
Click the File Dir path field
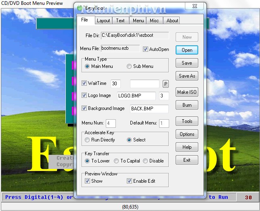click(x=135, y=35)
